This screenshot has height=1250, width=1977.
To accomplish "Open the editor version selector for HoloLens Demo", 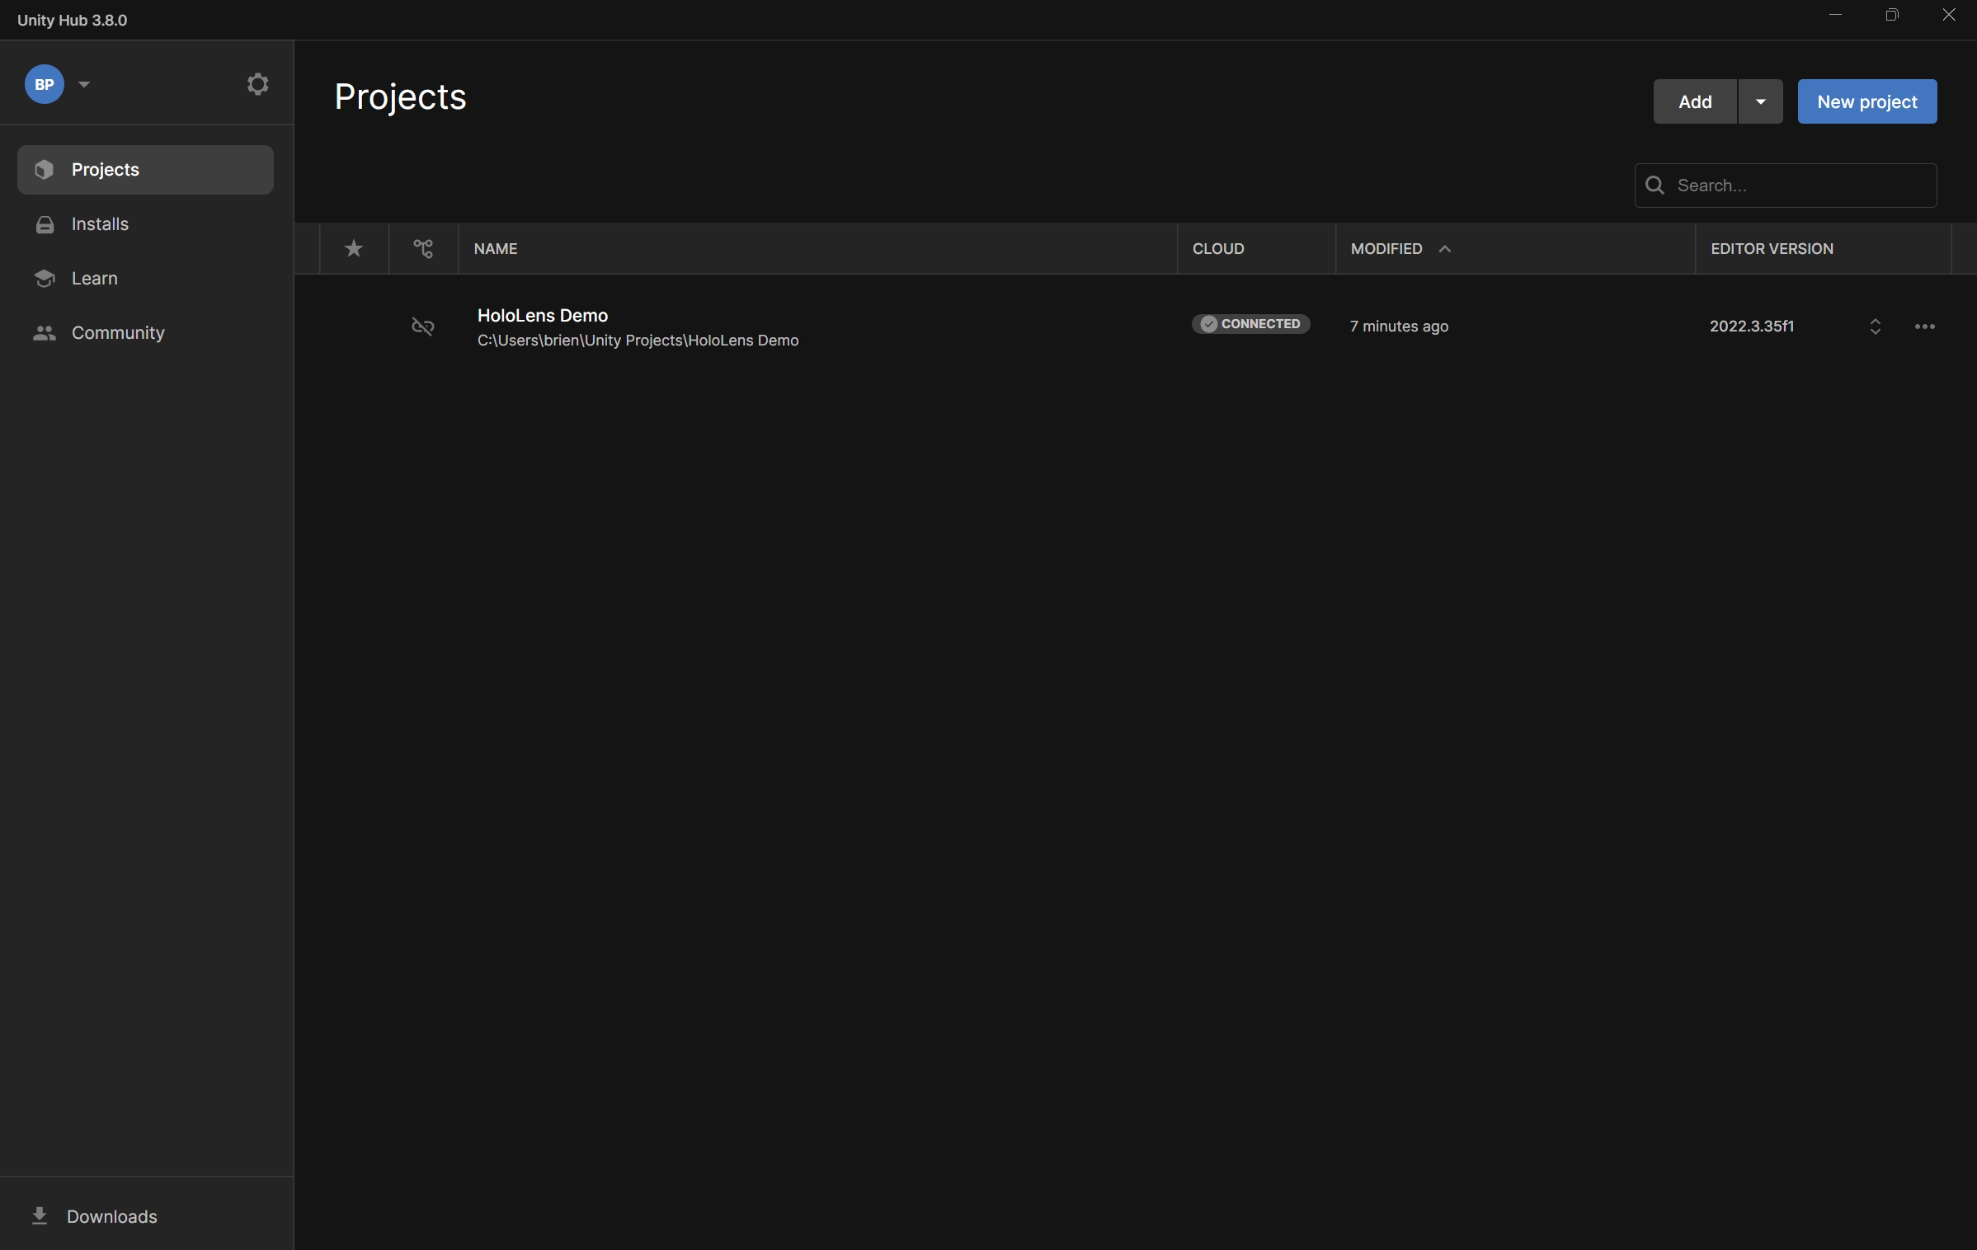I will coord(1875,327).
